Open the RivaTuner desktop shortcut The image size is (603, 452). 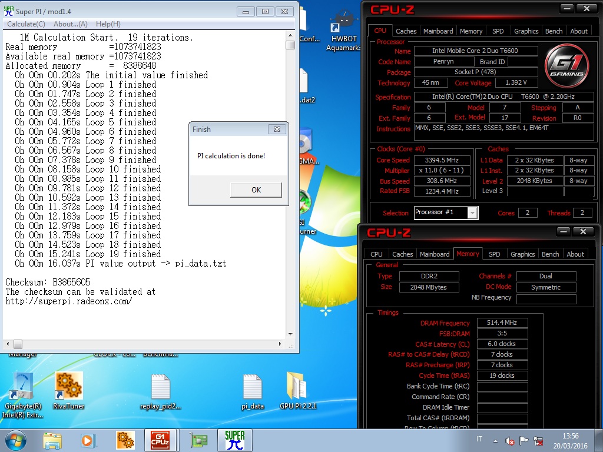68,391
